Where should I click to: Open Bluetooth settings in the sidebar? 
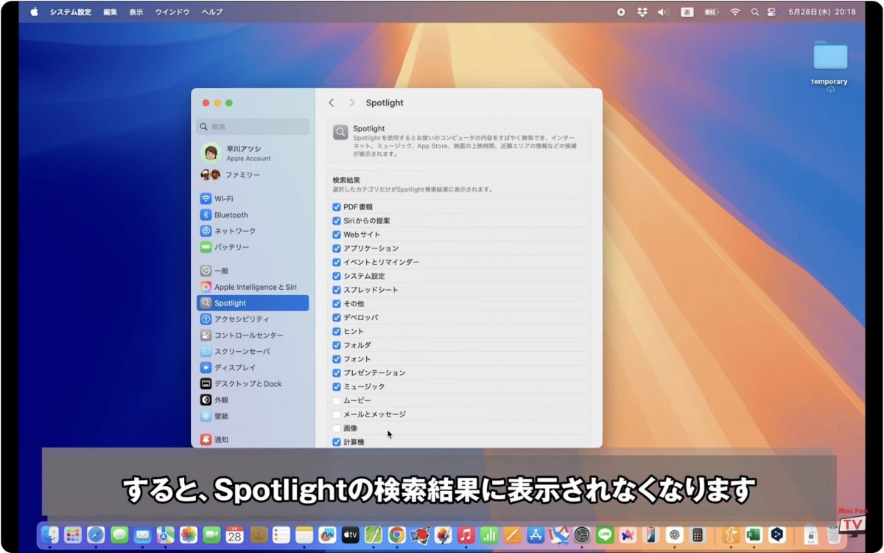[x=253, y=215]
